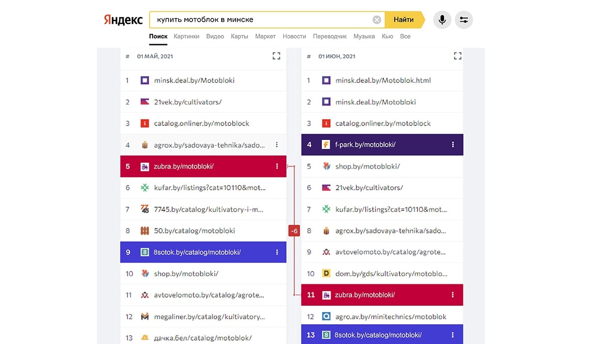Open the three-dot menu for 8sotok.by in the June column
This screenshot has width=592, height=344.
pos(453,335)
